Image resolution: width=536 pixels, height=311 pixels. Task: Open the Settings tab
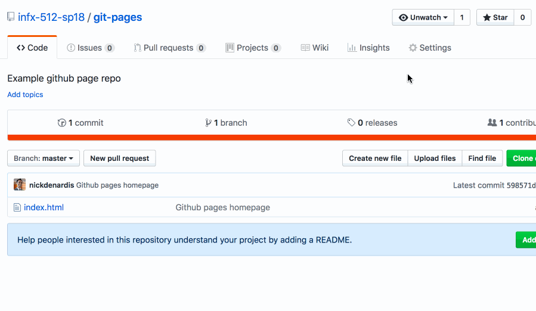pos(430,48)
